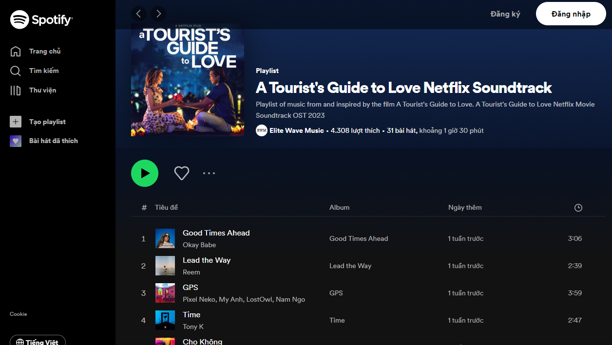Like the playlist with heart icon
612x345 pixels.
click(x=182, y=173)
